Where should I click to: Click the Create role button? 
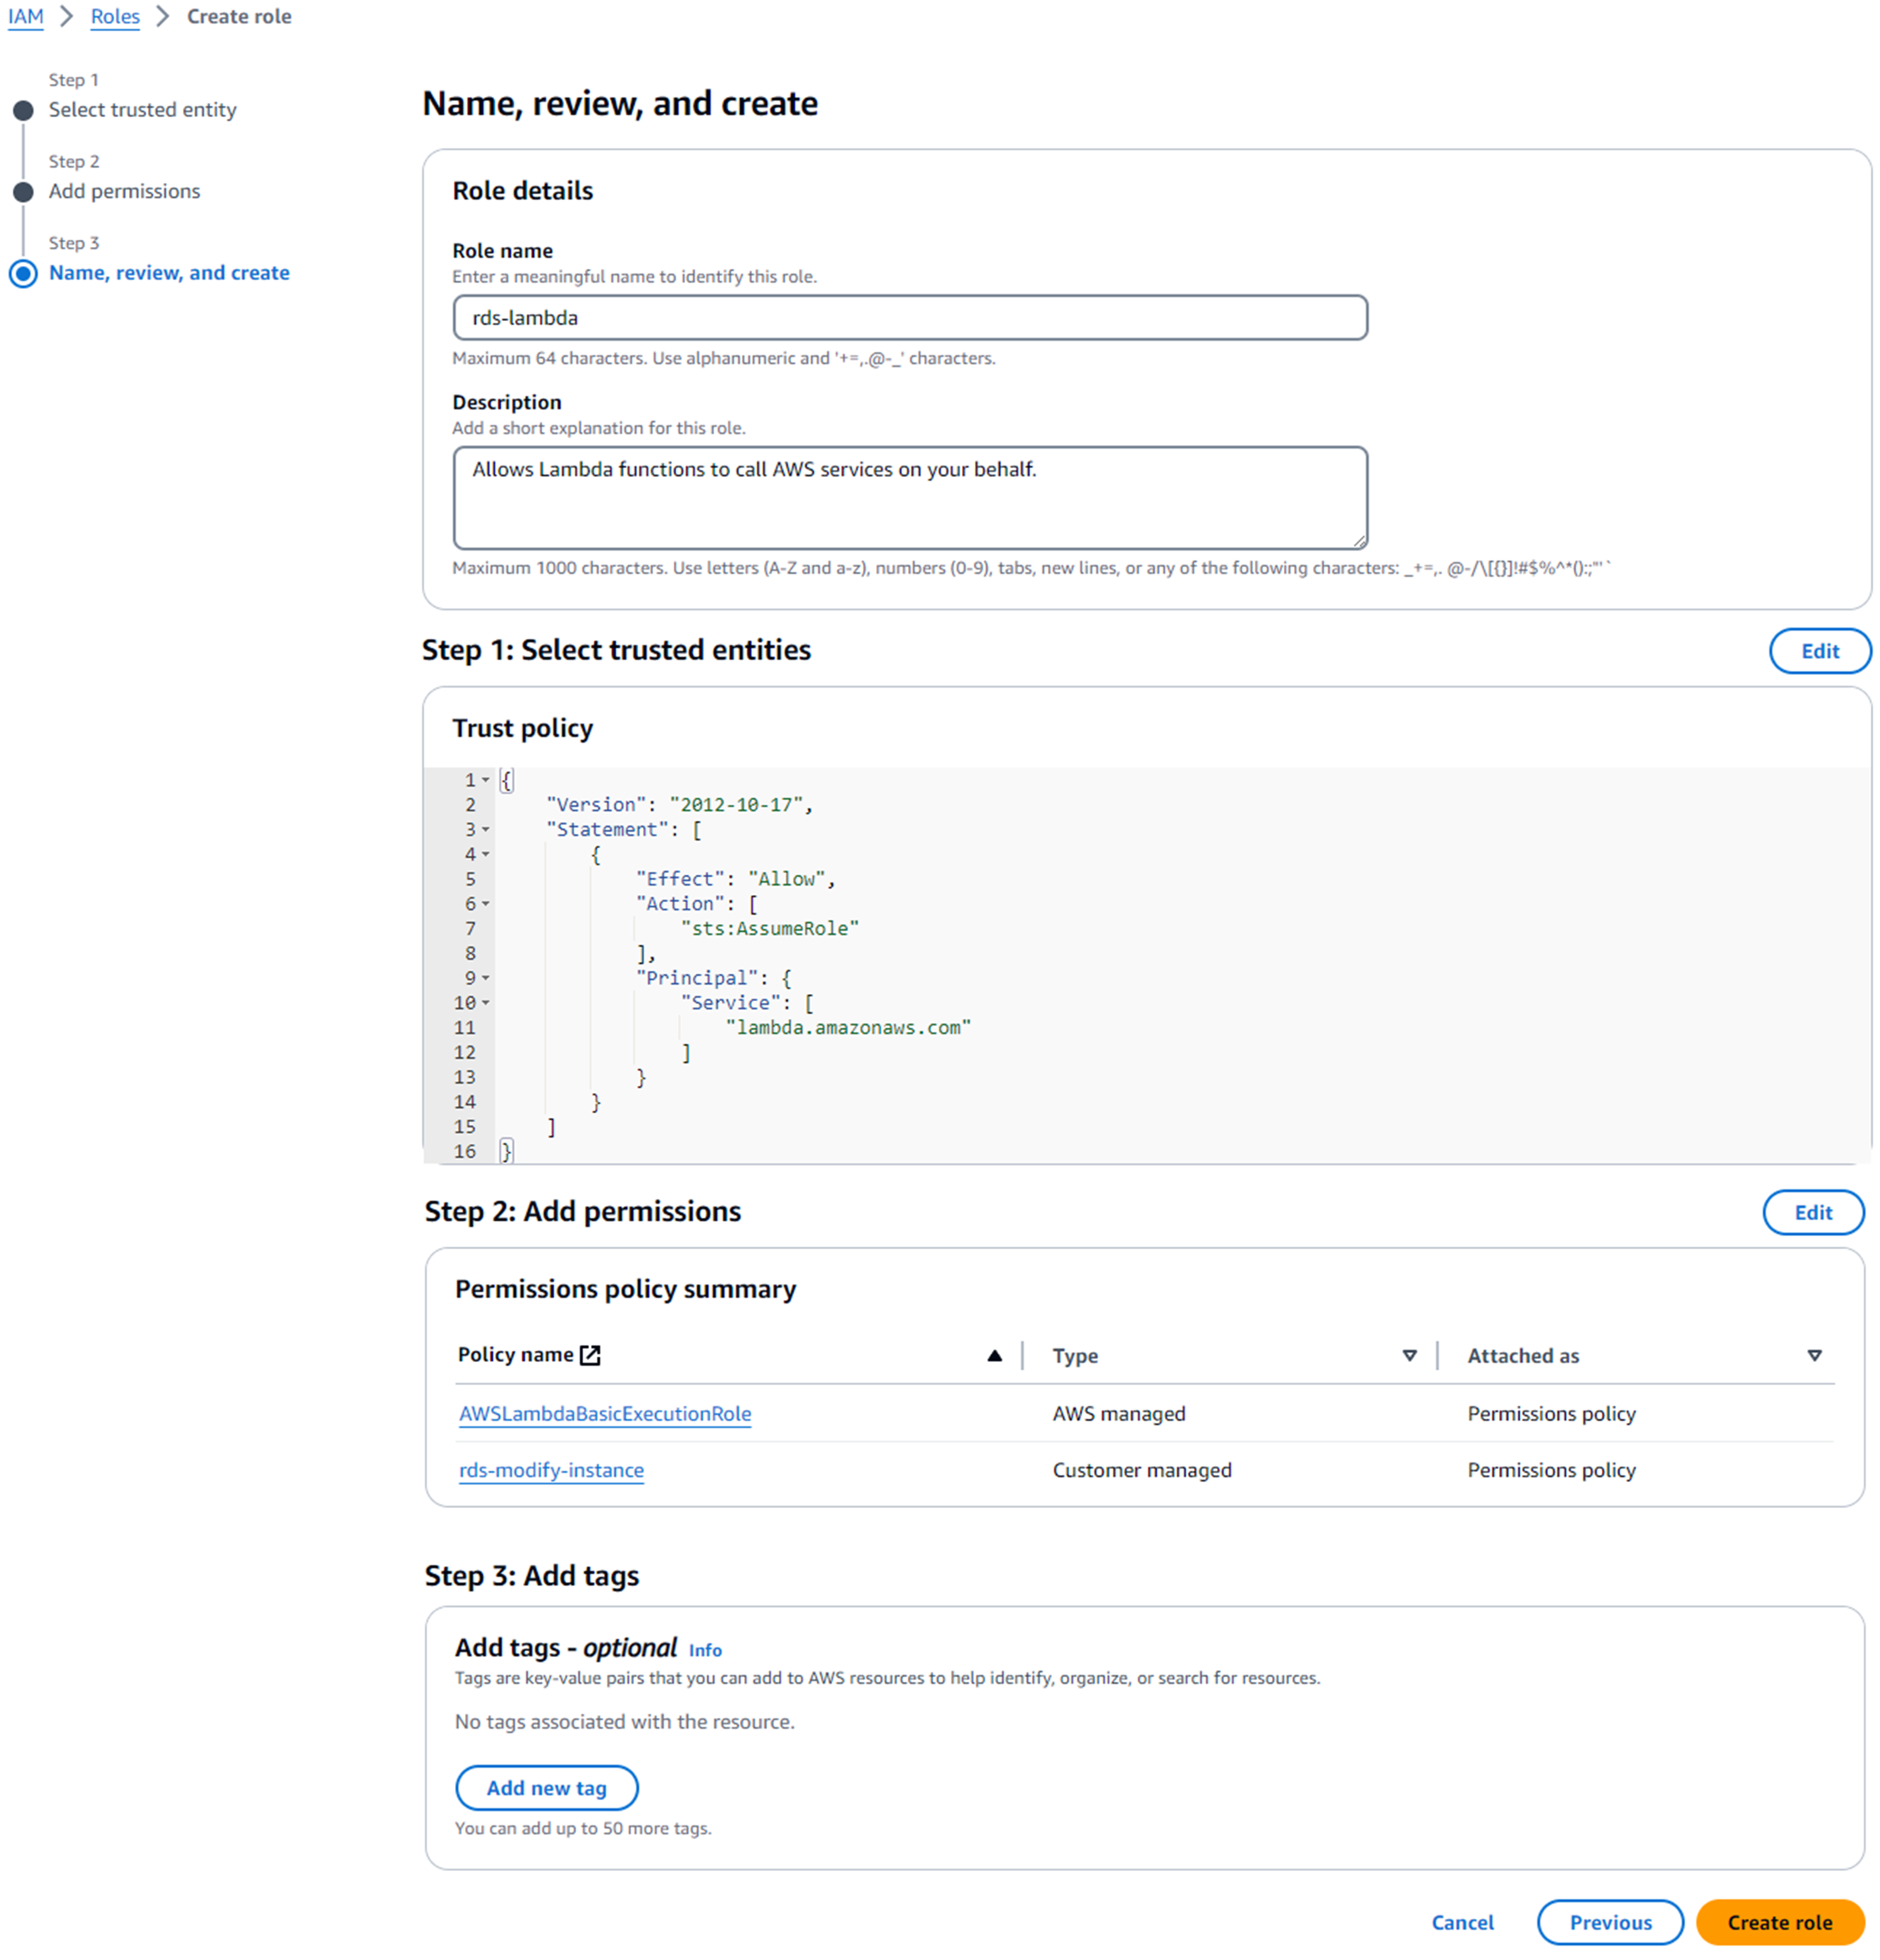[1779, 1922]
